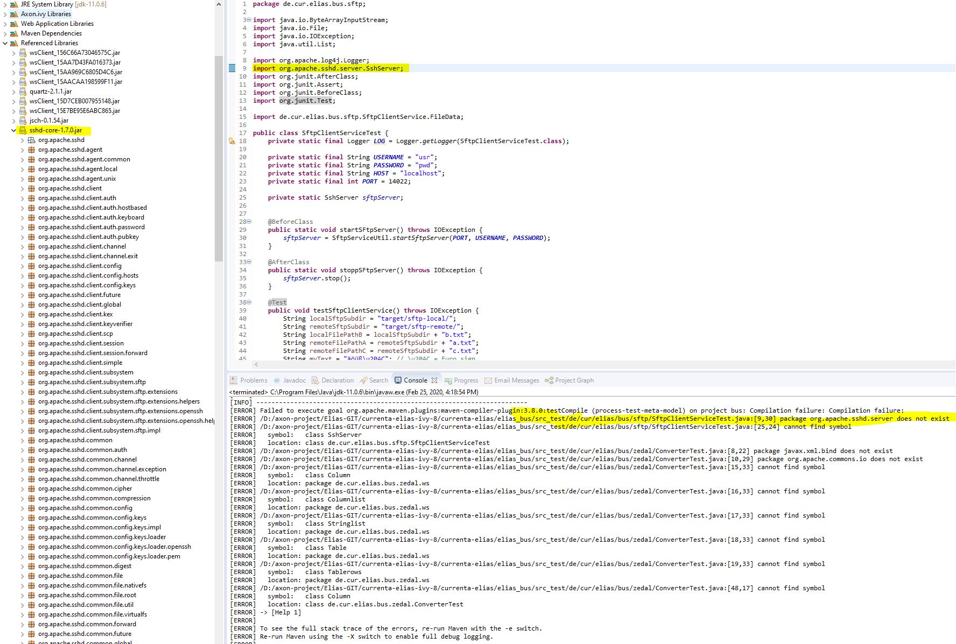
Task: Click the org.apache.sshd.common.digest package icon
Action: coord(32,566)
